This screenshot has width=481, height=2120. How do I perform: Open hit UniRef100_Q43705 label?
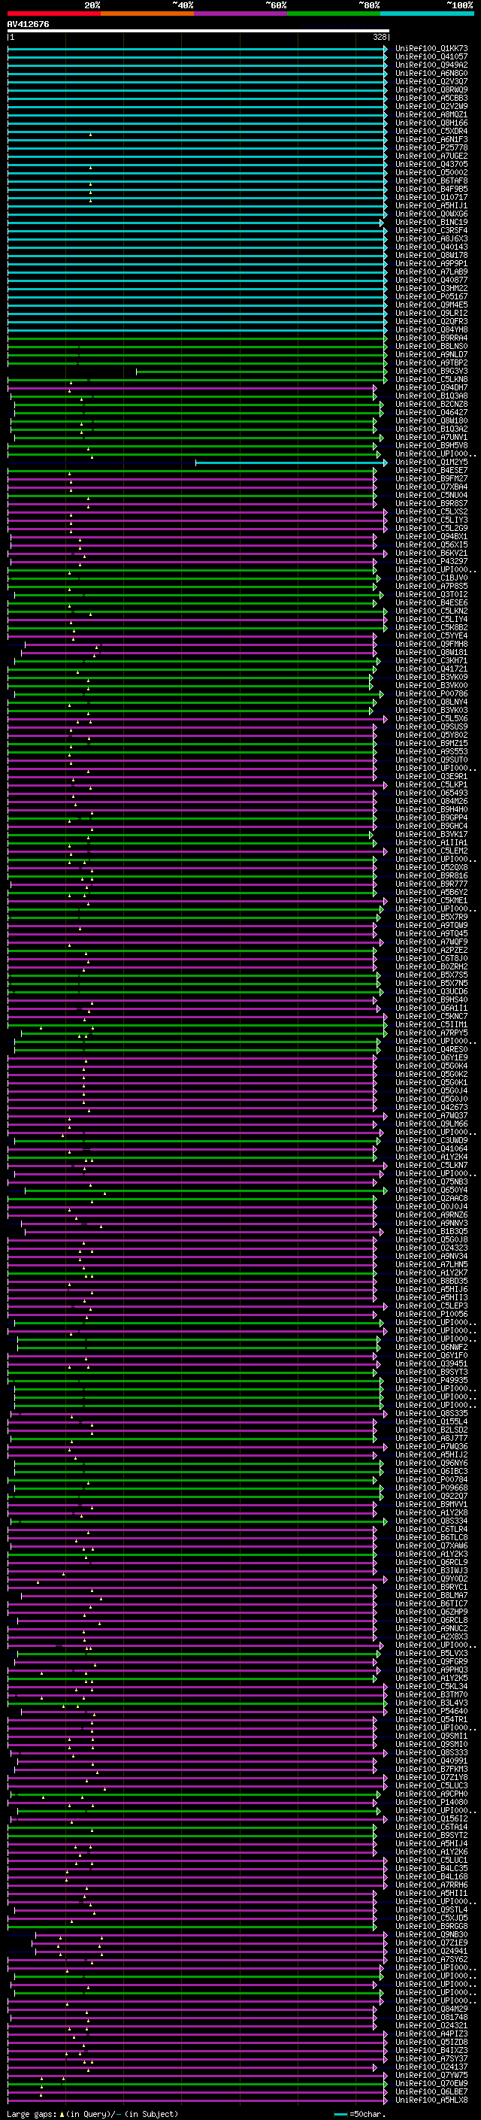[x=431, y=165]
